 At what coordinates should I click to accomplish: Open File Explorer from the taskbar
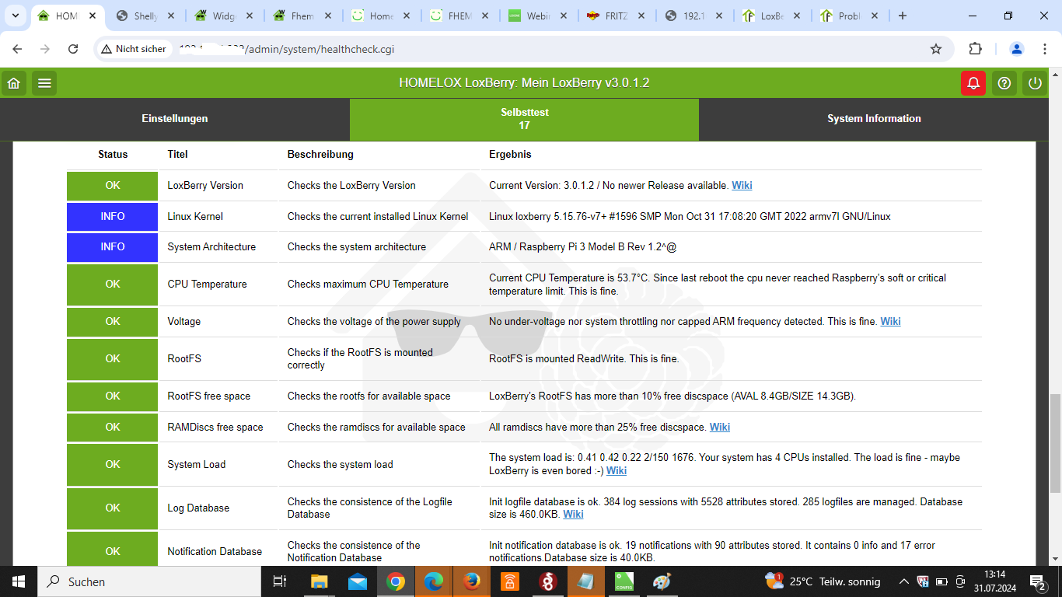pos(319,581)
